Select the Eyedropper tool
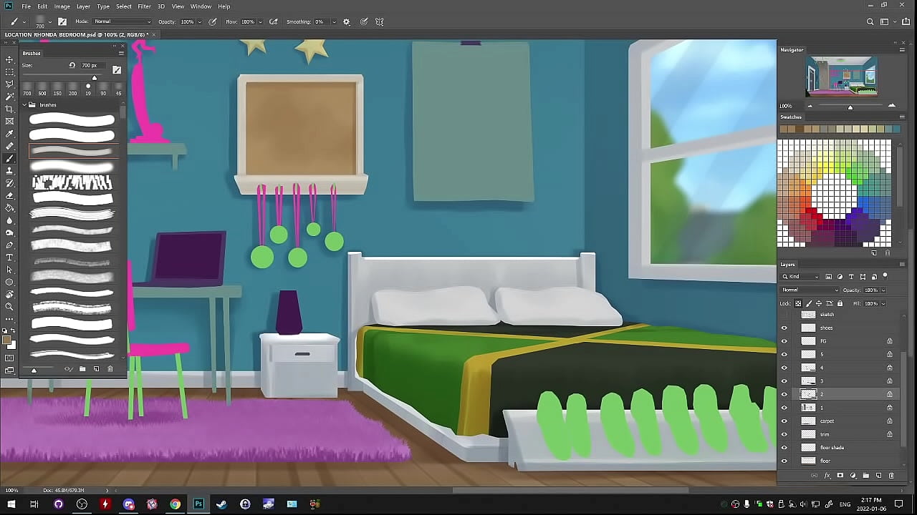The height and width of the screenshot is (515, 917). [x=9, y=134]
